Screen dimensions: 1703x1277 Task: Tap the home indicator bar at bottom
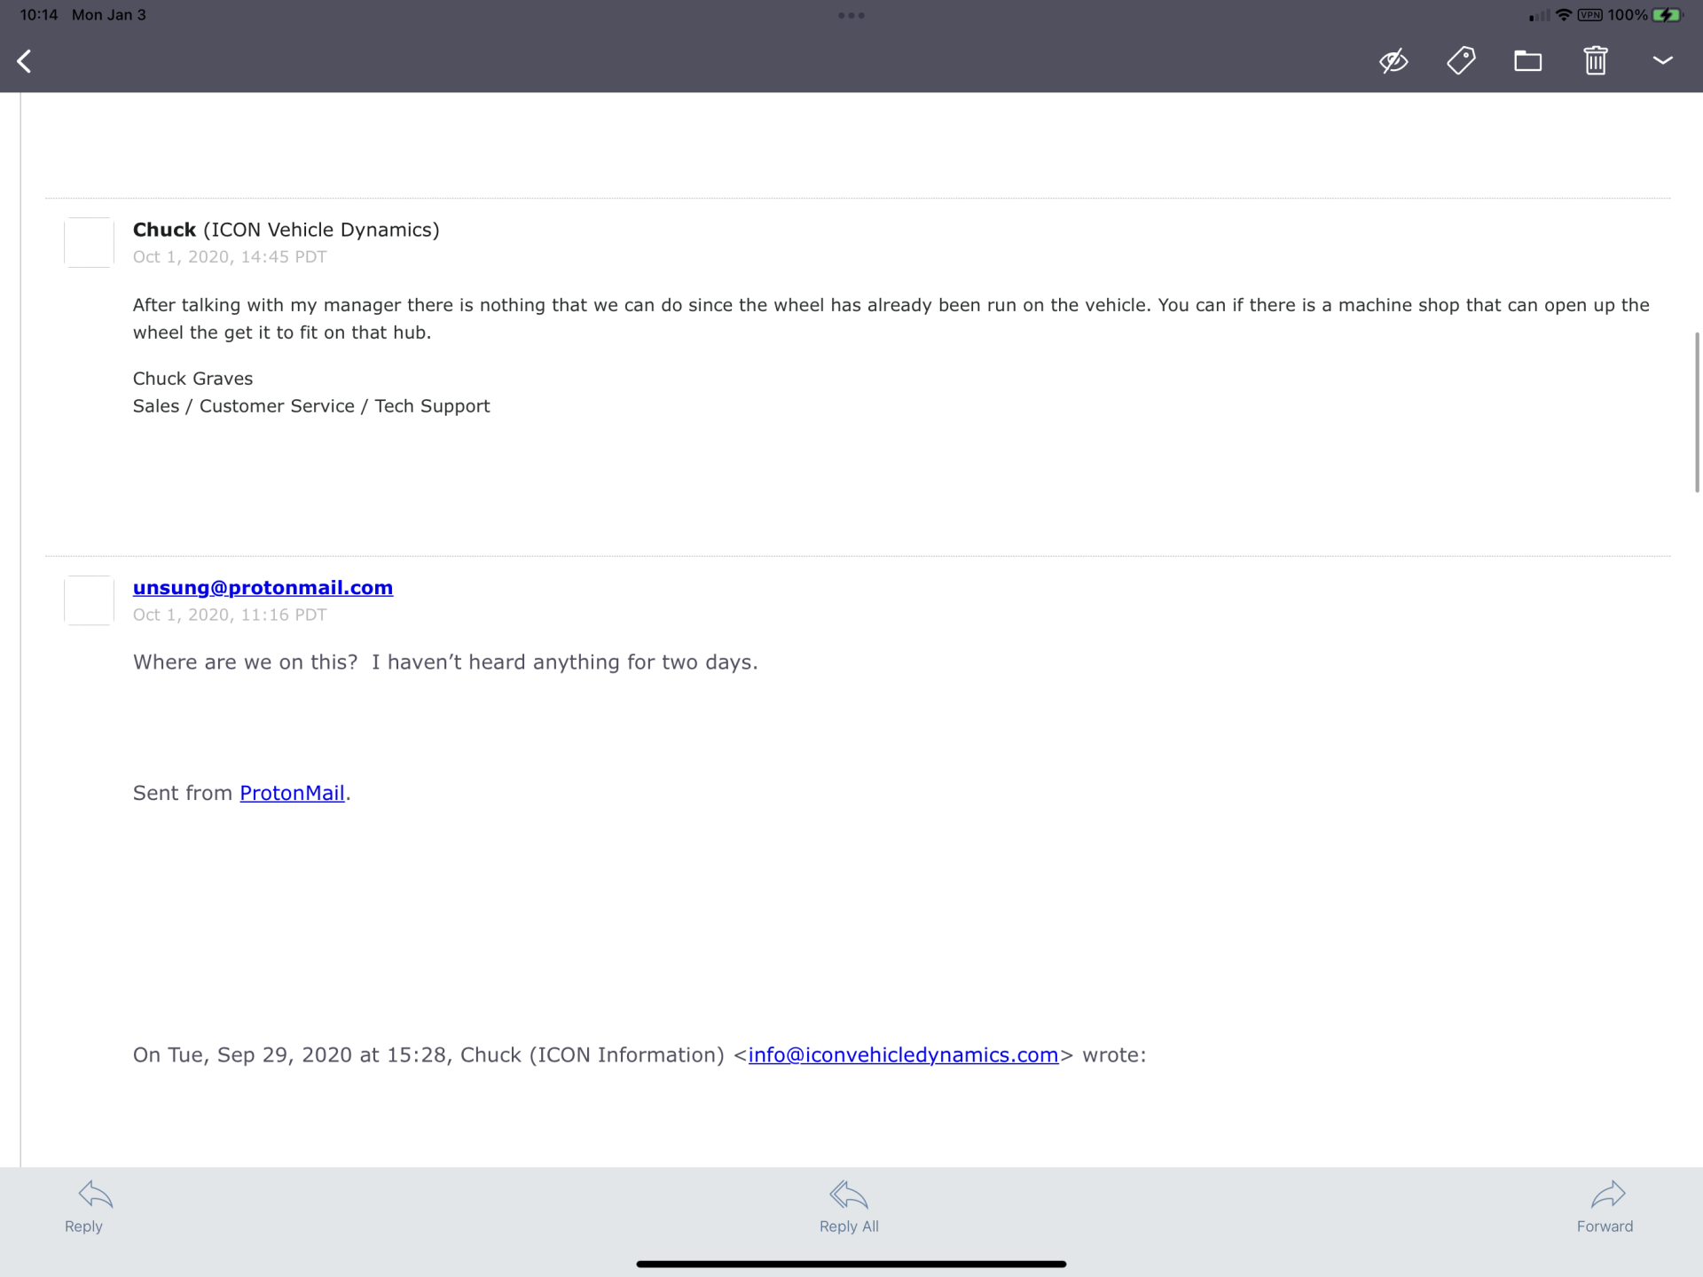pyautogui.click(x=851, y=1264)
